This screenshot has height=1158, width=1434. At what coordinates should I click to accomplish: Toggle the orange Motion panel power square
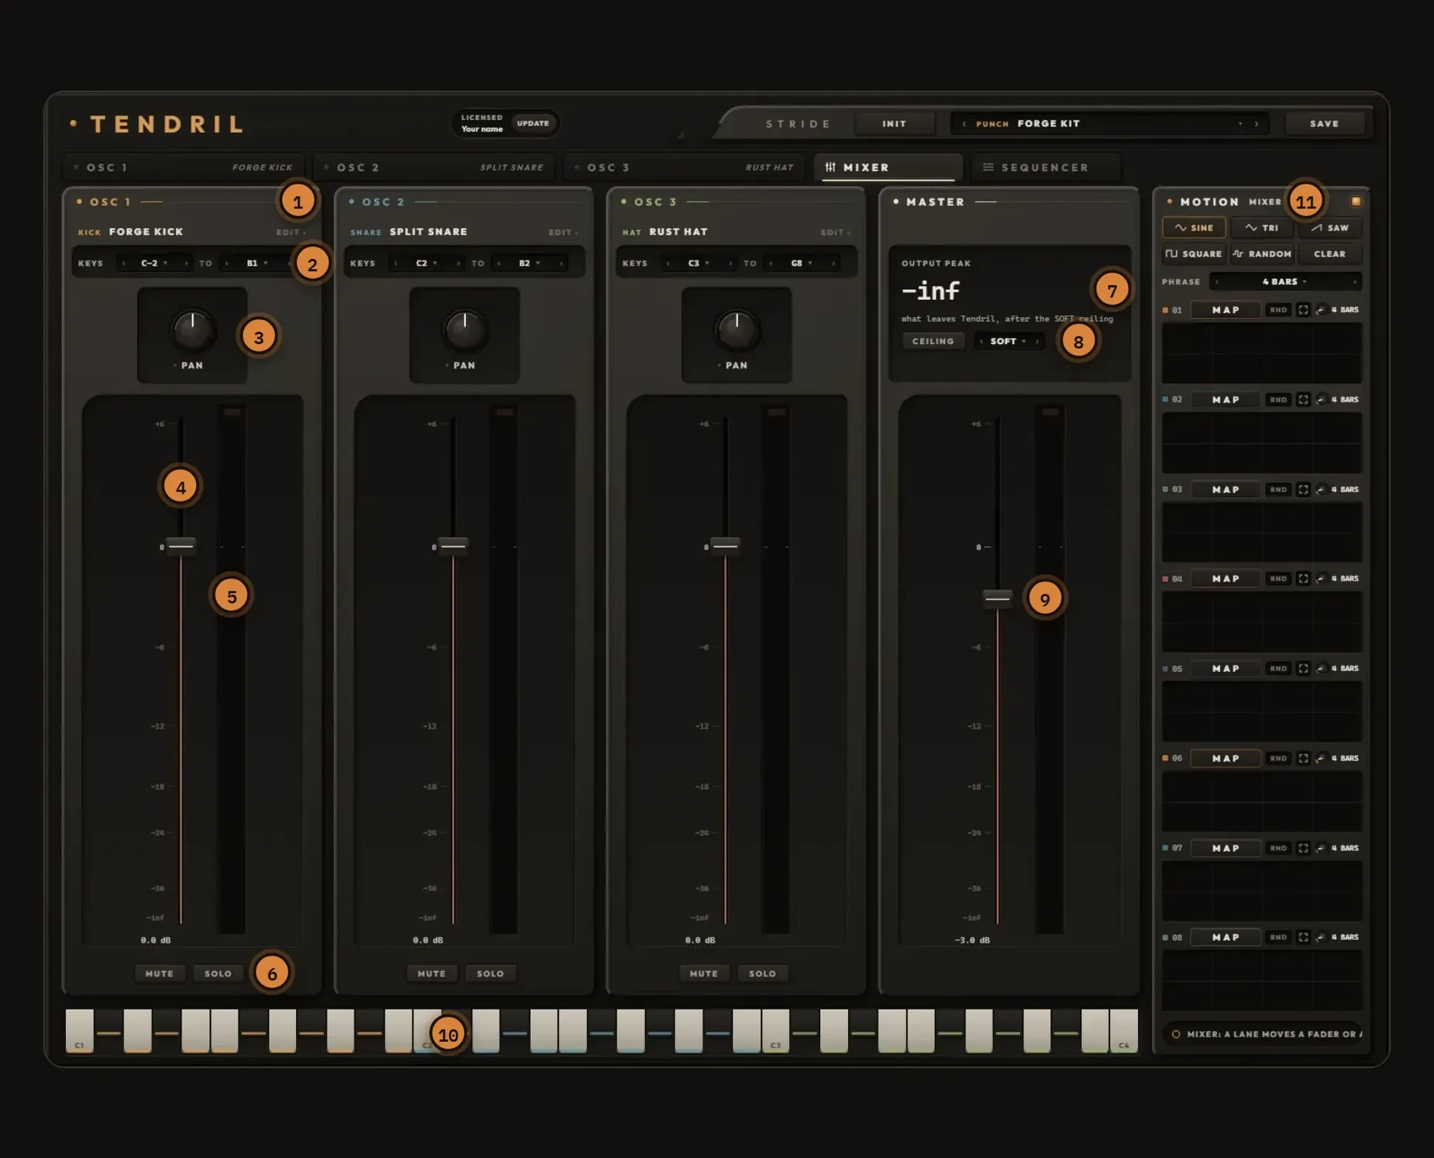[x=1356, y=202]
